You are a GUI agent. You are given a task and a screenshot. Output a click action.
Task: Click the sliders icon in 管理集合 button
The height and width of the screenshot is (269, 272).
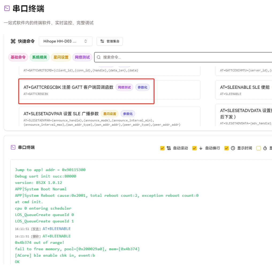pyautogui.click(x=102, y=41)
